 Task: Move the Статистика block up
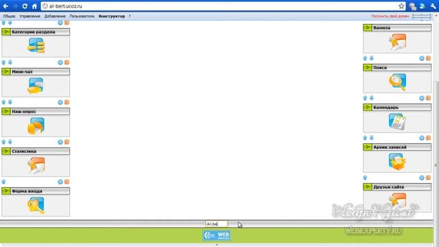3,142
